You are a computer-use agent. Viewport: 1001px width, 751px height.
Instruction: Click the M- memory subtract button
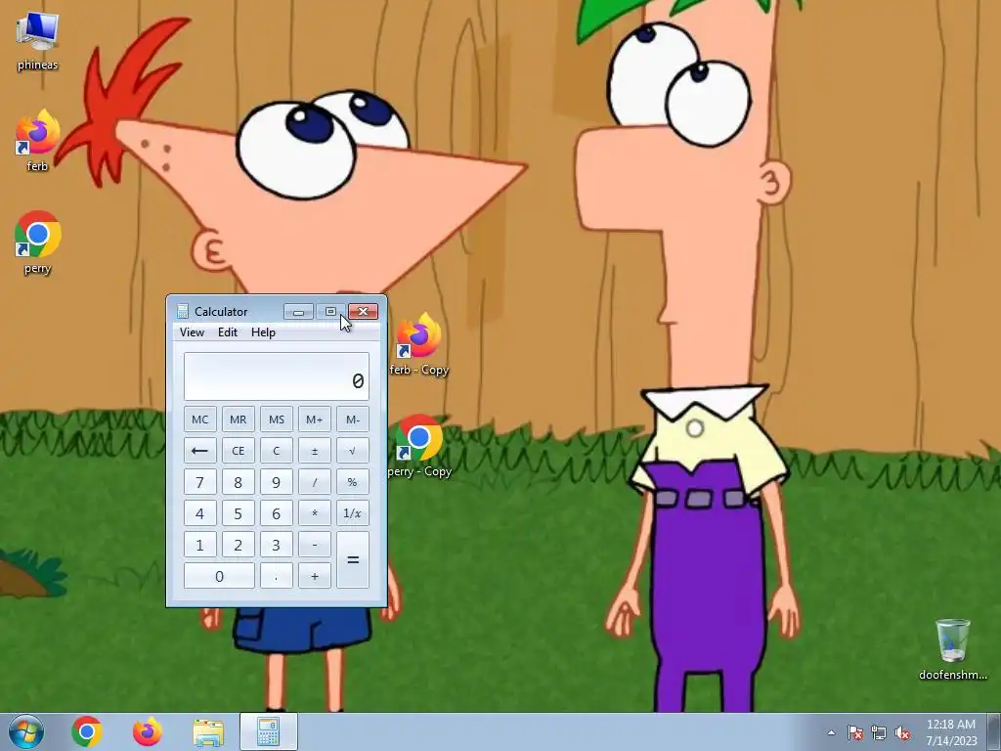click(x=353, y=420)
